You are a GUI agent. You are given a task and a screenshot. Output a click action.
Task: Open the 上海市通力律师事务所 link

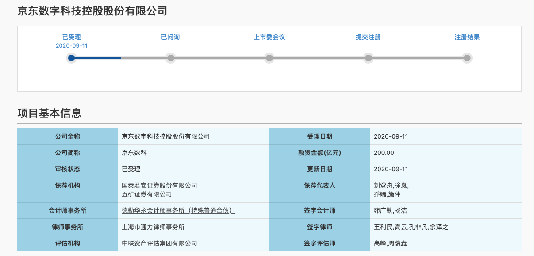click(153, 227)
